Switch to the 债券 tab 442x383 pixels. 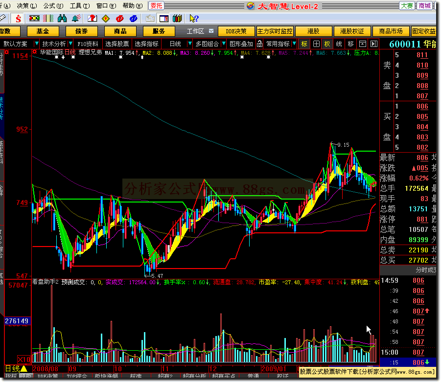[82, 31]
